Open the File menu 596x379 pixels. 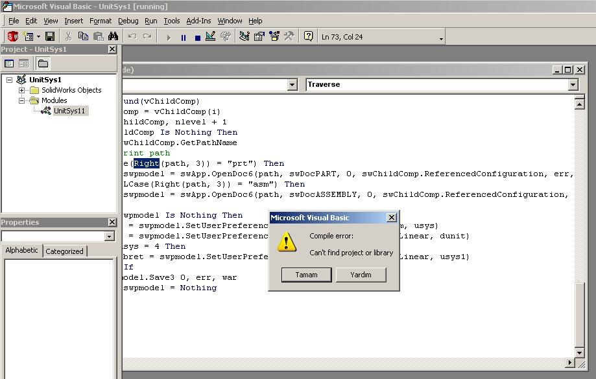tap(14, 21)
